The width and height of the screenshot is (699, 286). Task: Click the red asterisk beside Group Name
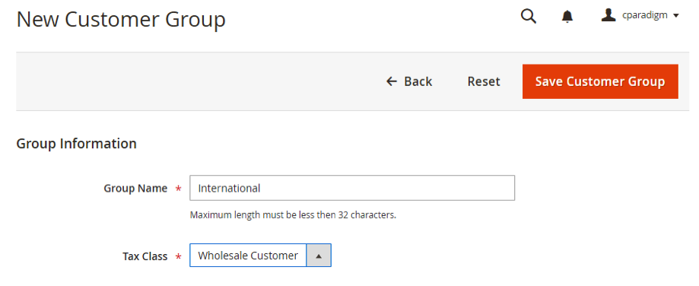(178, 189)
